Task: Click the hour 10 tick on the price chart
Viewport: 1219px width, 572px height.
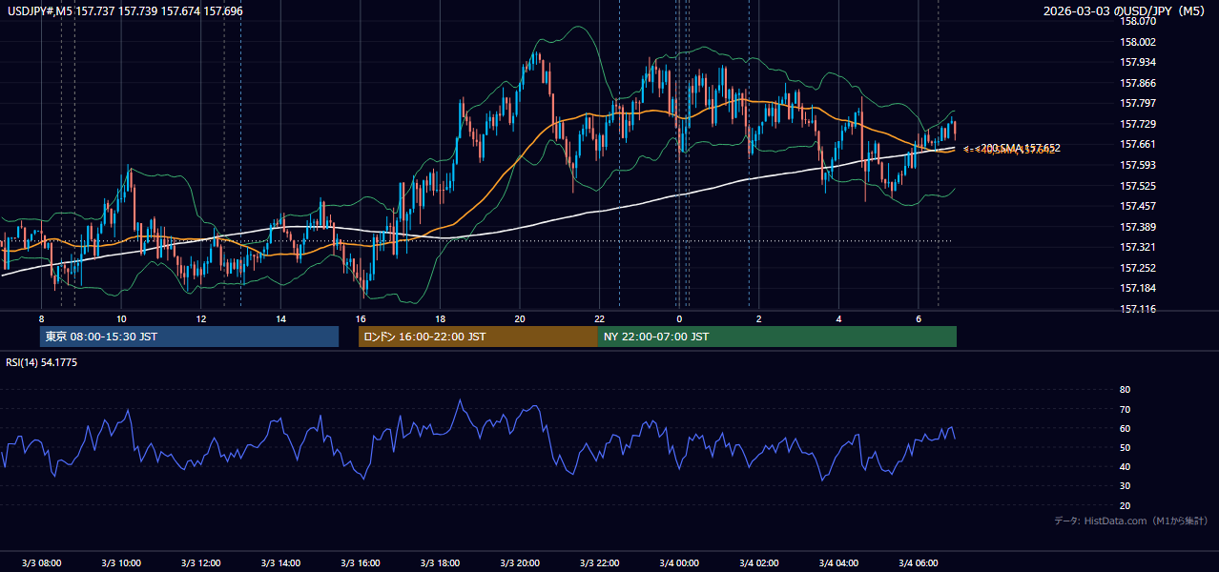Action: click(x=121, y=318)
